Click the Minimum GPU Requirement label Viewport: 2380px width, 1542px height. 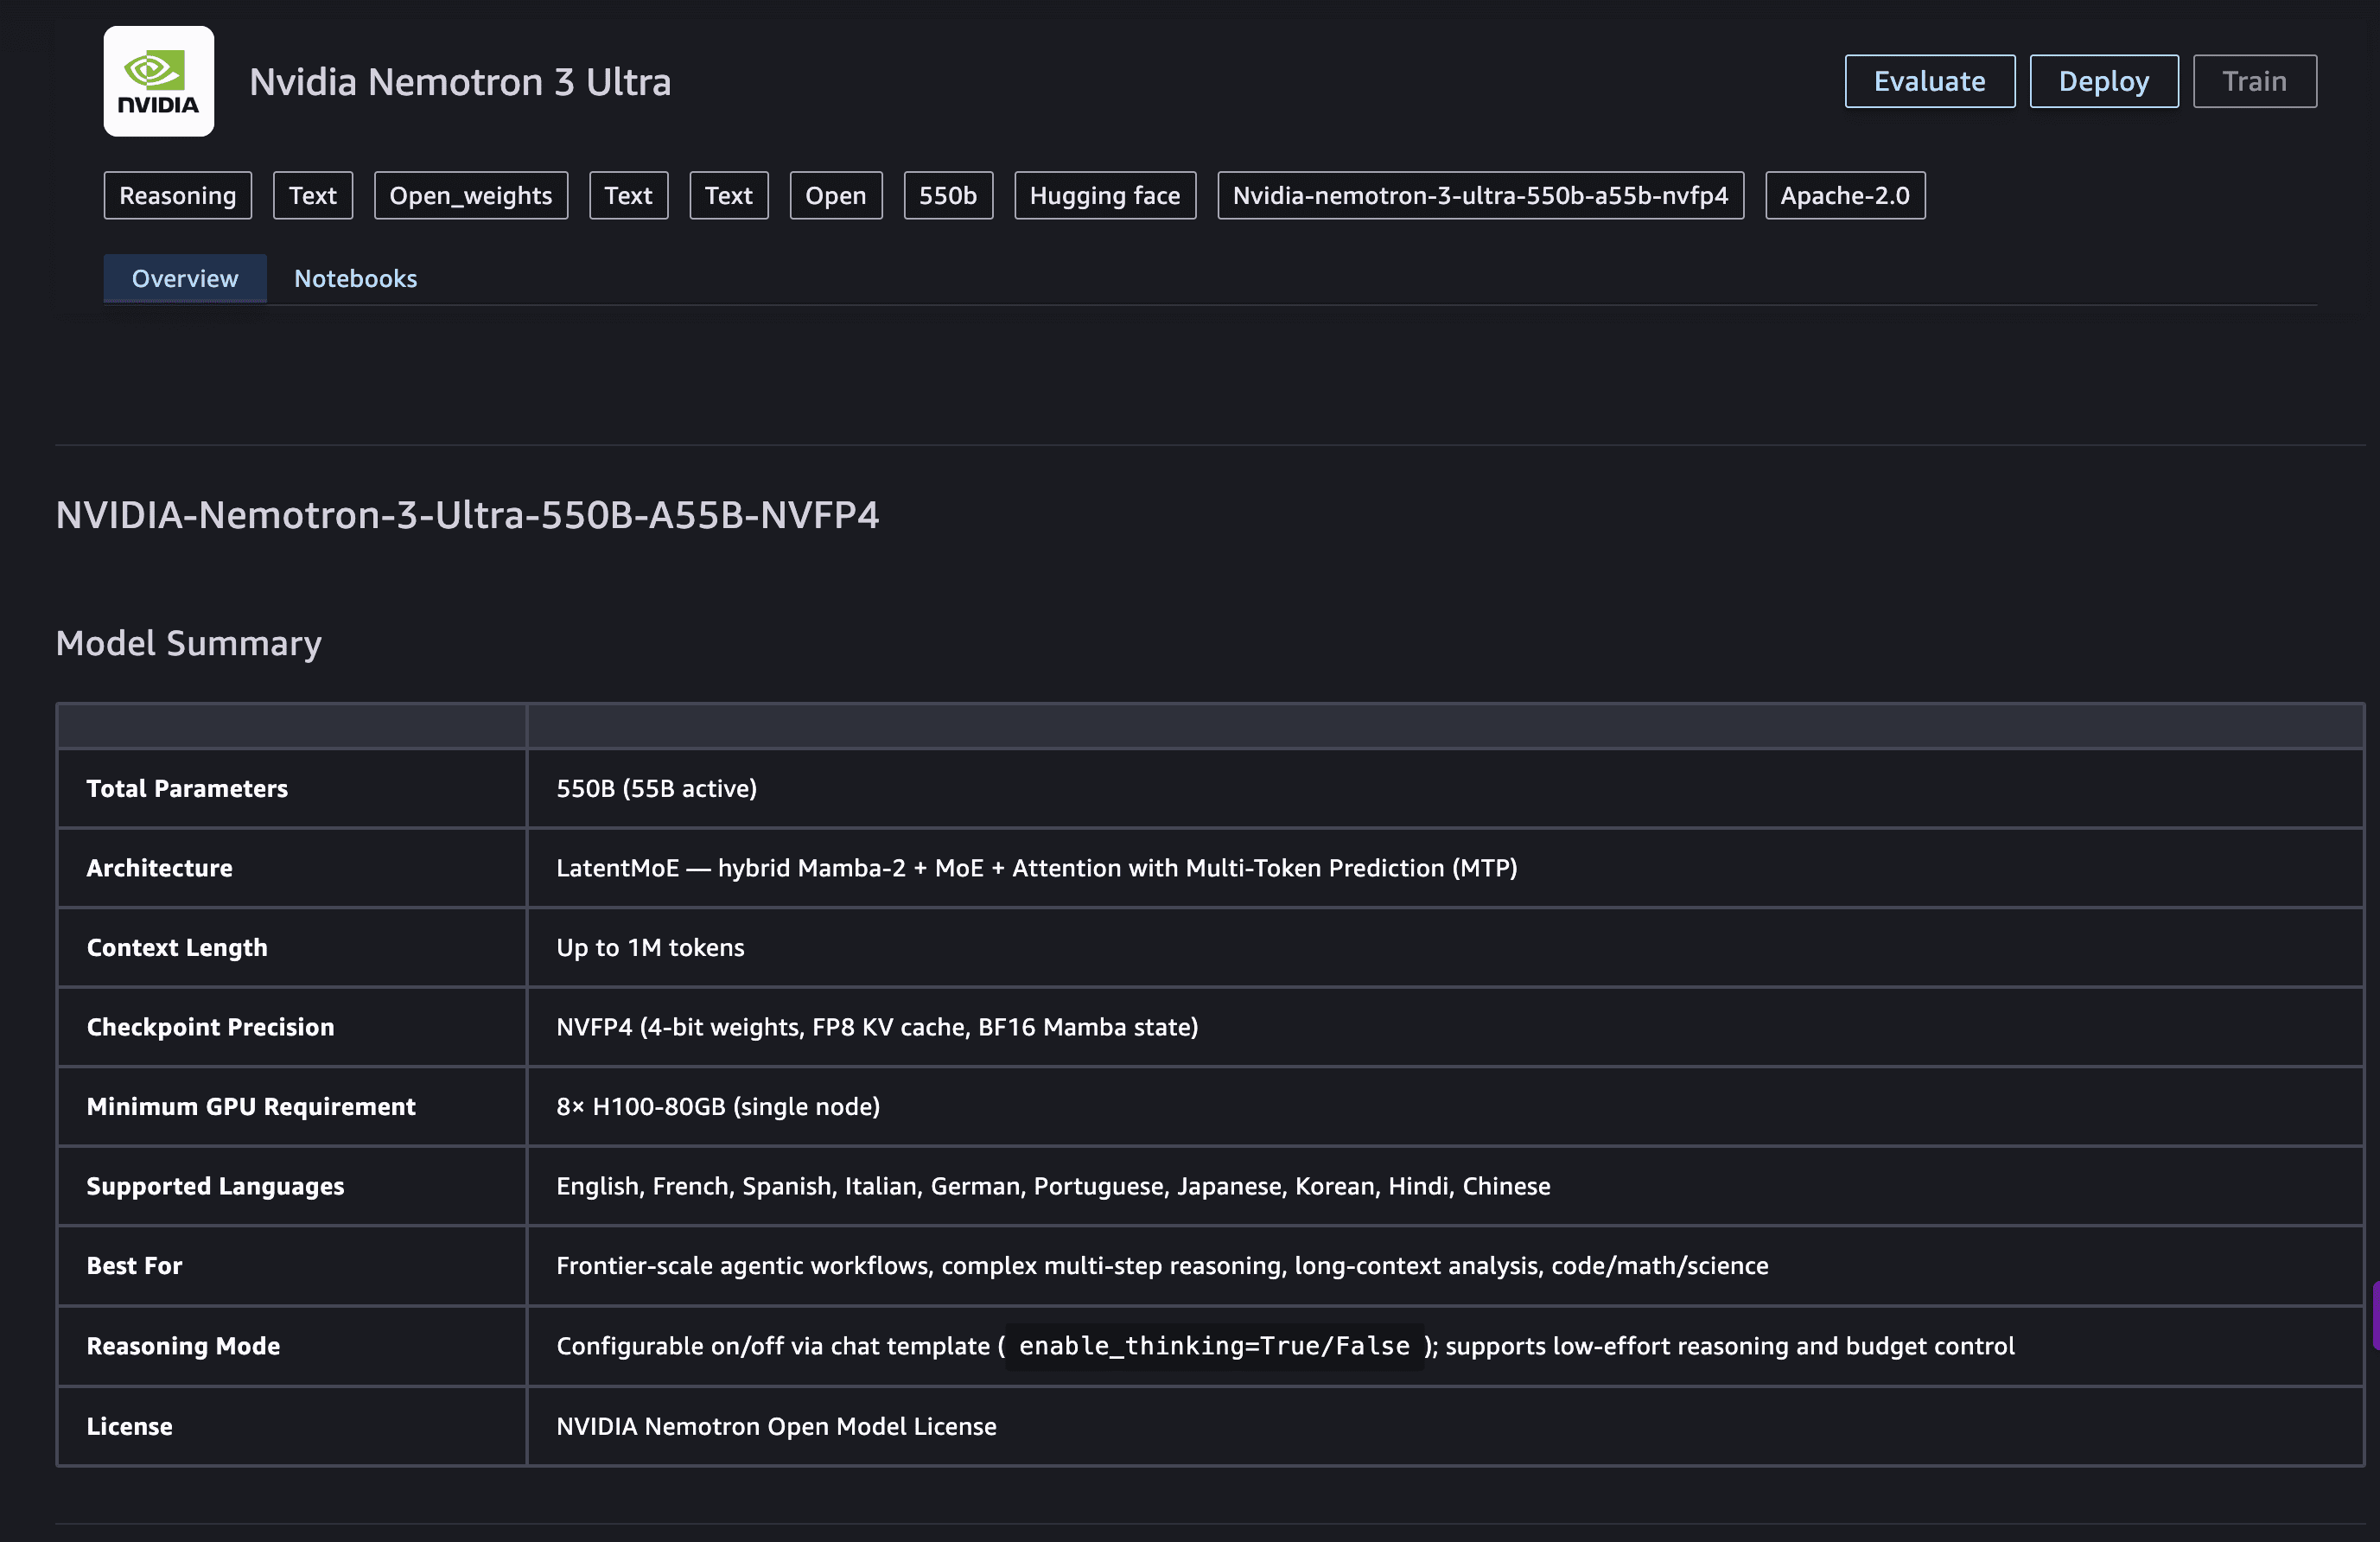point(251,1106)
